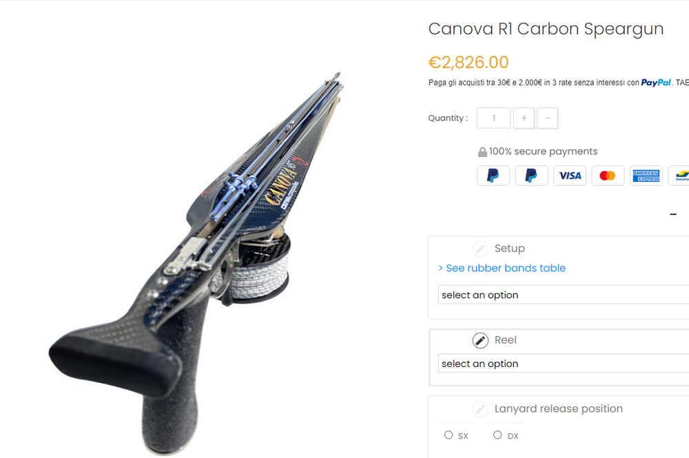Click the VISA payment icon
The height and width of the screenshot is (458, 689).
point(570,176)
